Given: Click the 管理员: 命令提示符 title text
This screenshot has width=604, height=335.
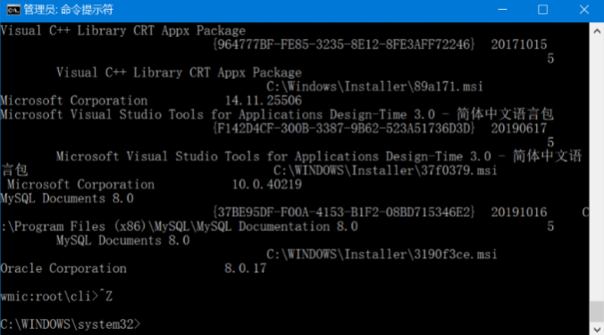Looking at the screenshot, I should pyautogui.click(x=69, y=10).
